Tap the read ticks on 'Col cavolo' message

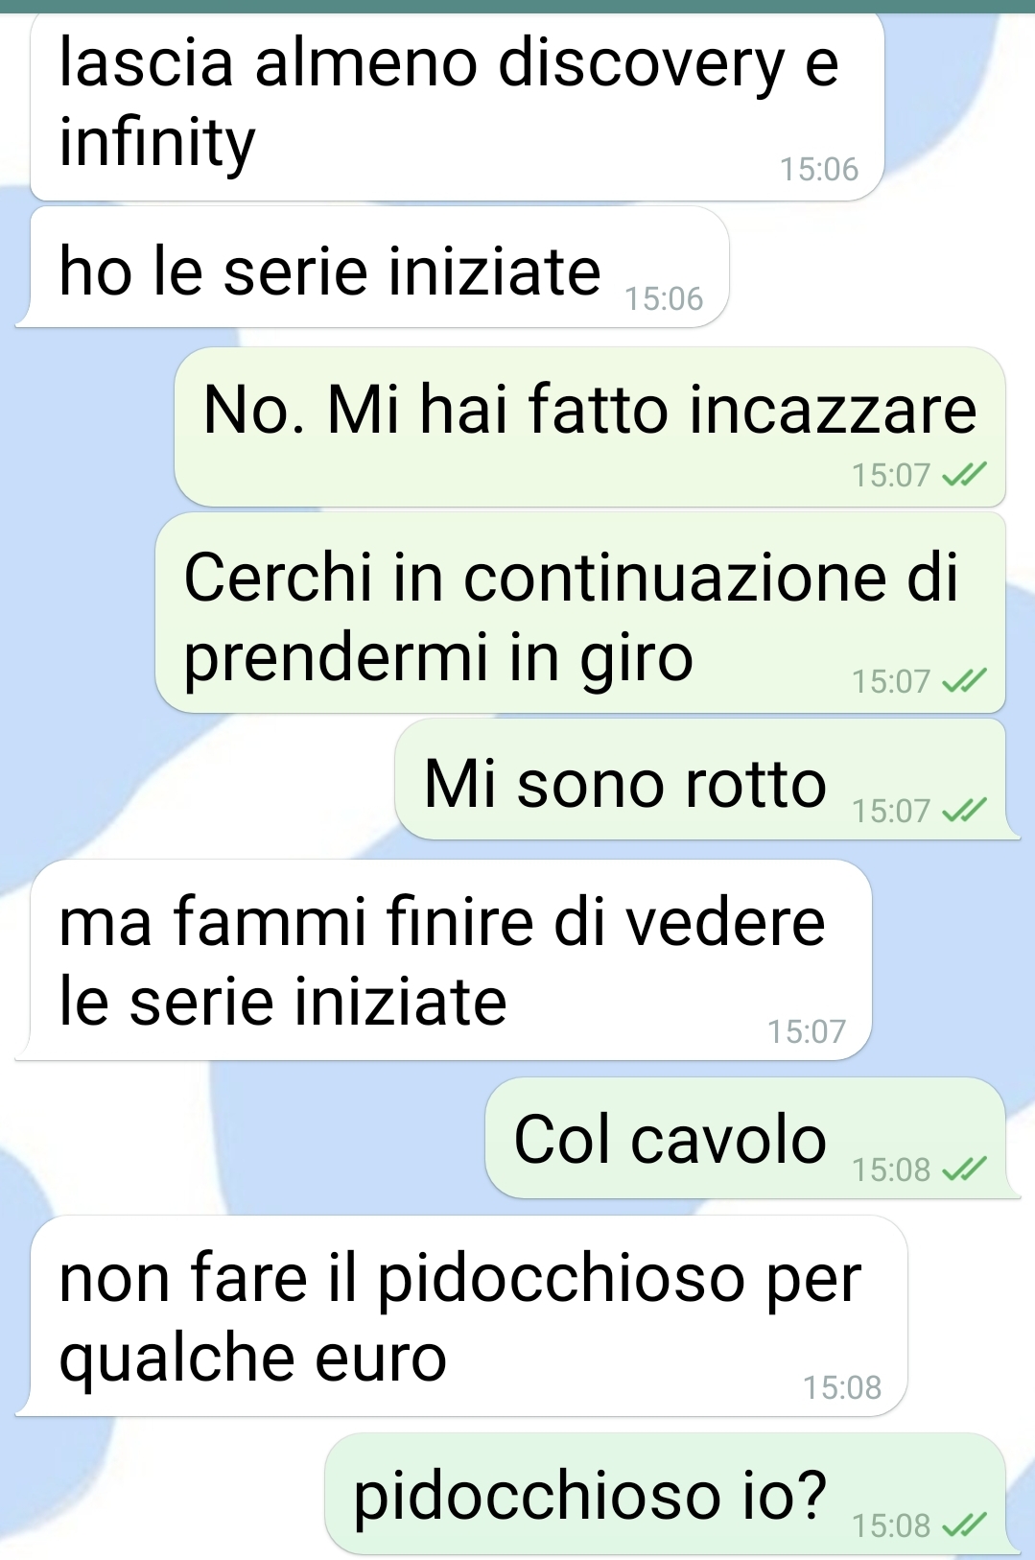coord(964,1170)
